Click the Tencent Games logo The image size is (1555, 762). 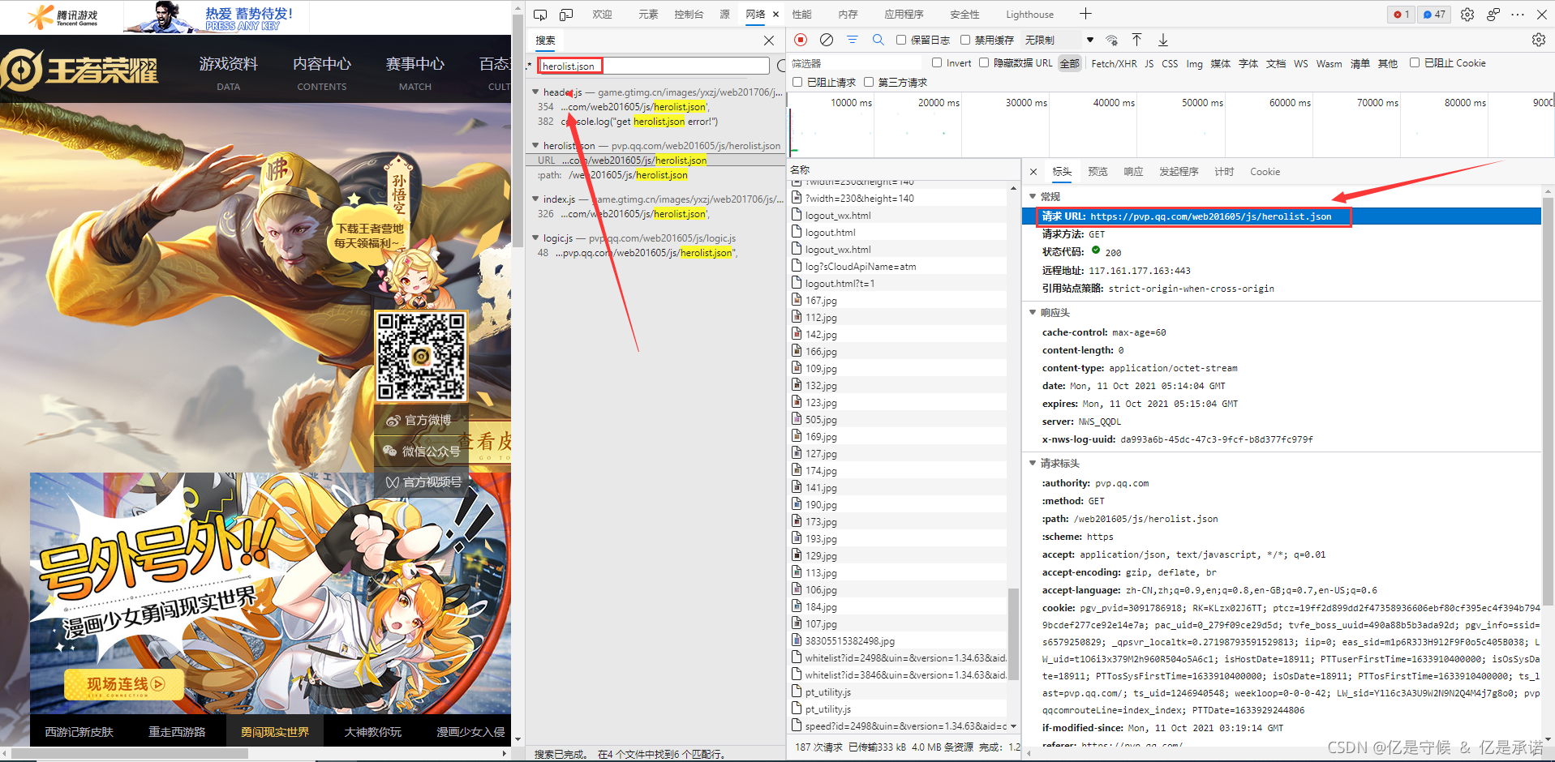click(x=62, y=16)
